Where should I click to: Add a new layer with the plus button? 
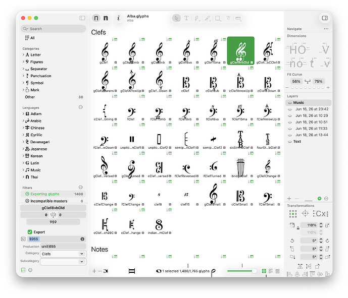coord(289,199)
